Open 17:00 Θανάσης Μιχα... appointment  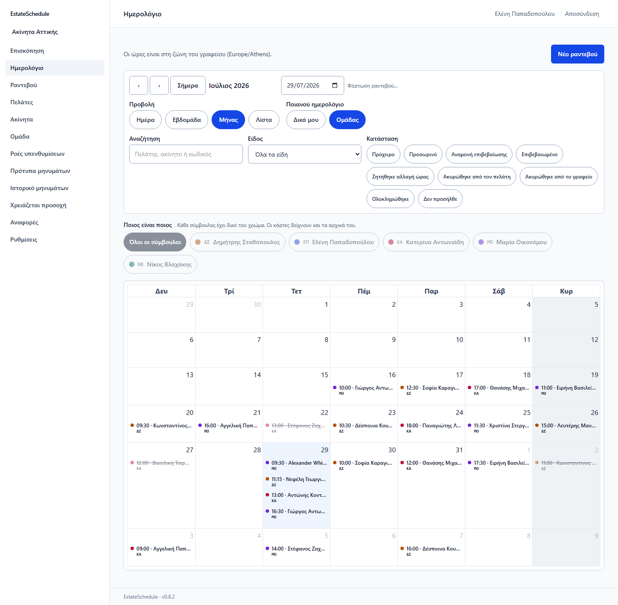pyautogui.click(x=499, y=390)
